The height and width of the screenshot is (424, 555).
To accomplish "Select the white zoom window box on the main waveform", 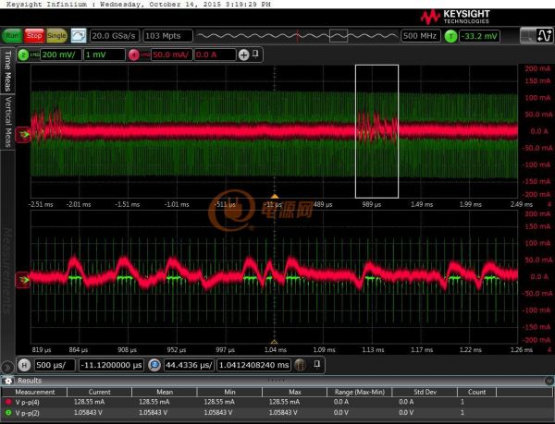I will tap(377, 131).
